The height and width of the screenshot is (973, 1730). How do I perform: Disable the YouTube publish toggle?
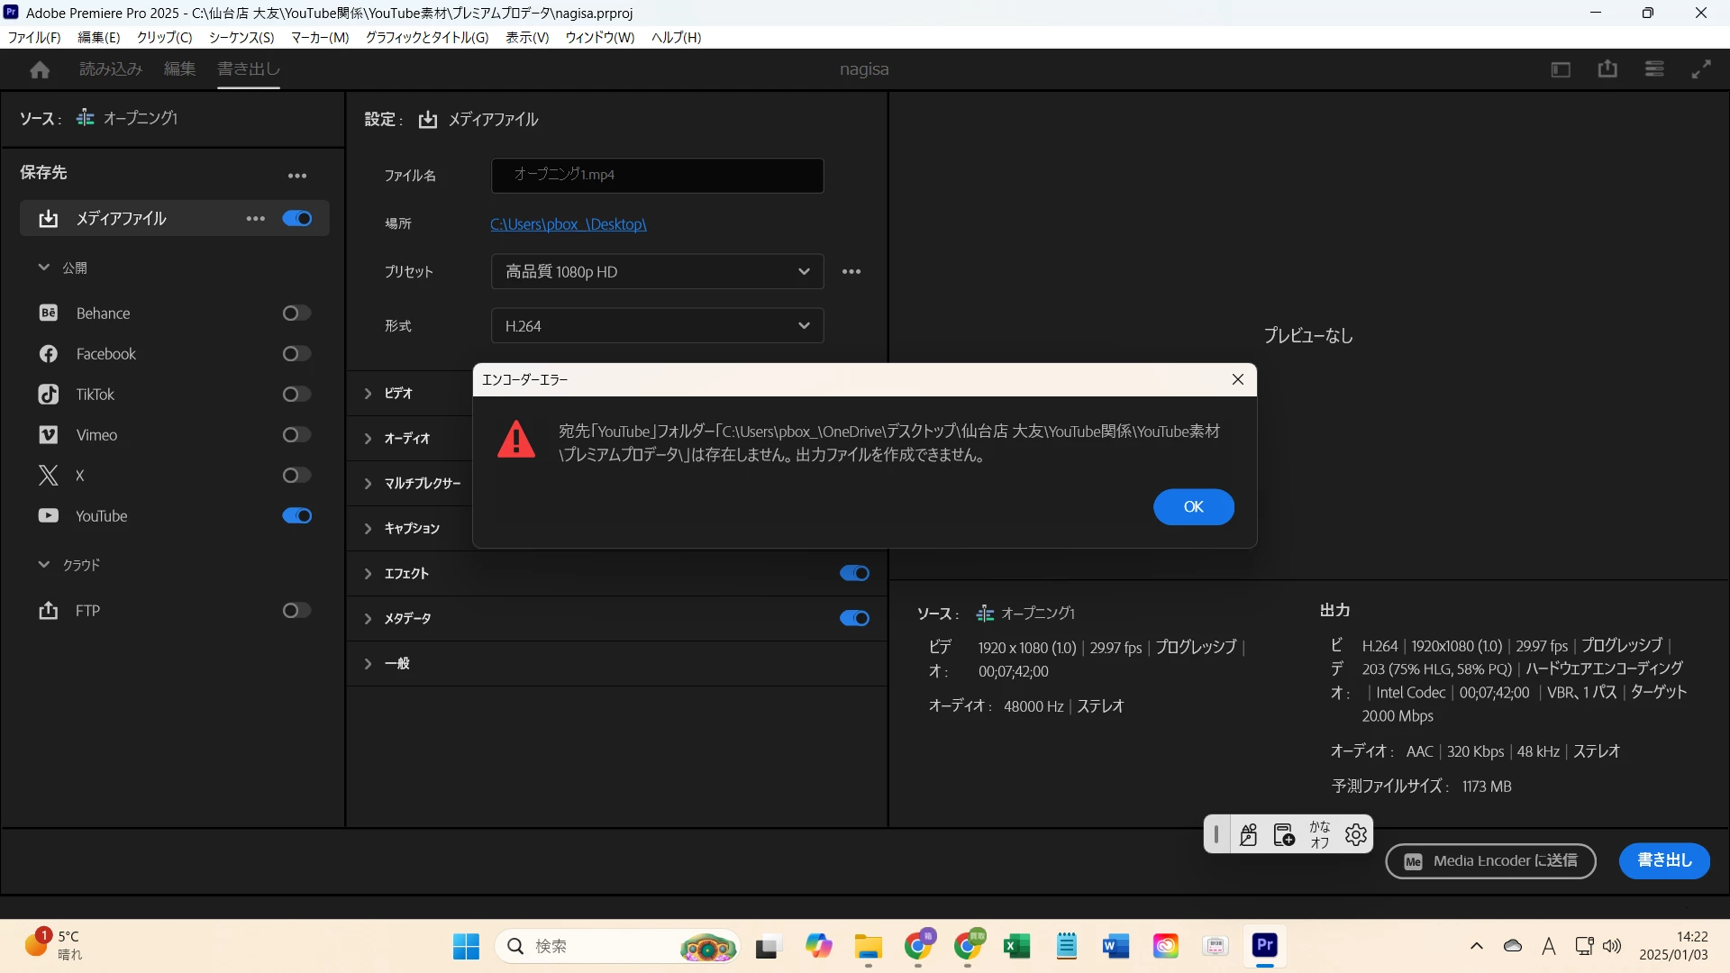click(x=297, y=516)
